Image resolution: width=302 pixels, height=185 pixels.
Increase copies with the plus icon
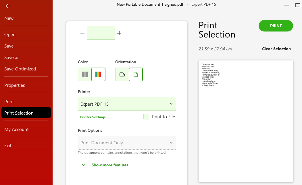click(x=119, y=33)
